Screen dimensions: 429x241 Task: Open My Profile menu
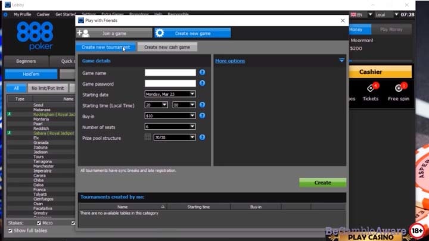(23, 14)
